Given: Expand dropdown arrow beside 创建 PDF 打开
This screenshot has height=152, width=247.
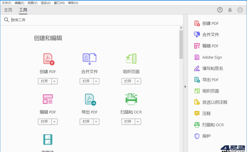Looking at the screenshot, I should pyautogui.click(x=54, y=81).
